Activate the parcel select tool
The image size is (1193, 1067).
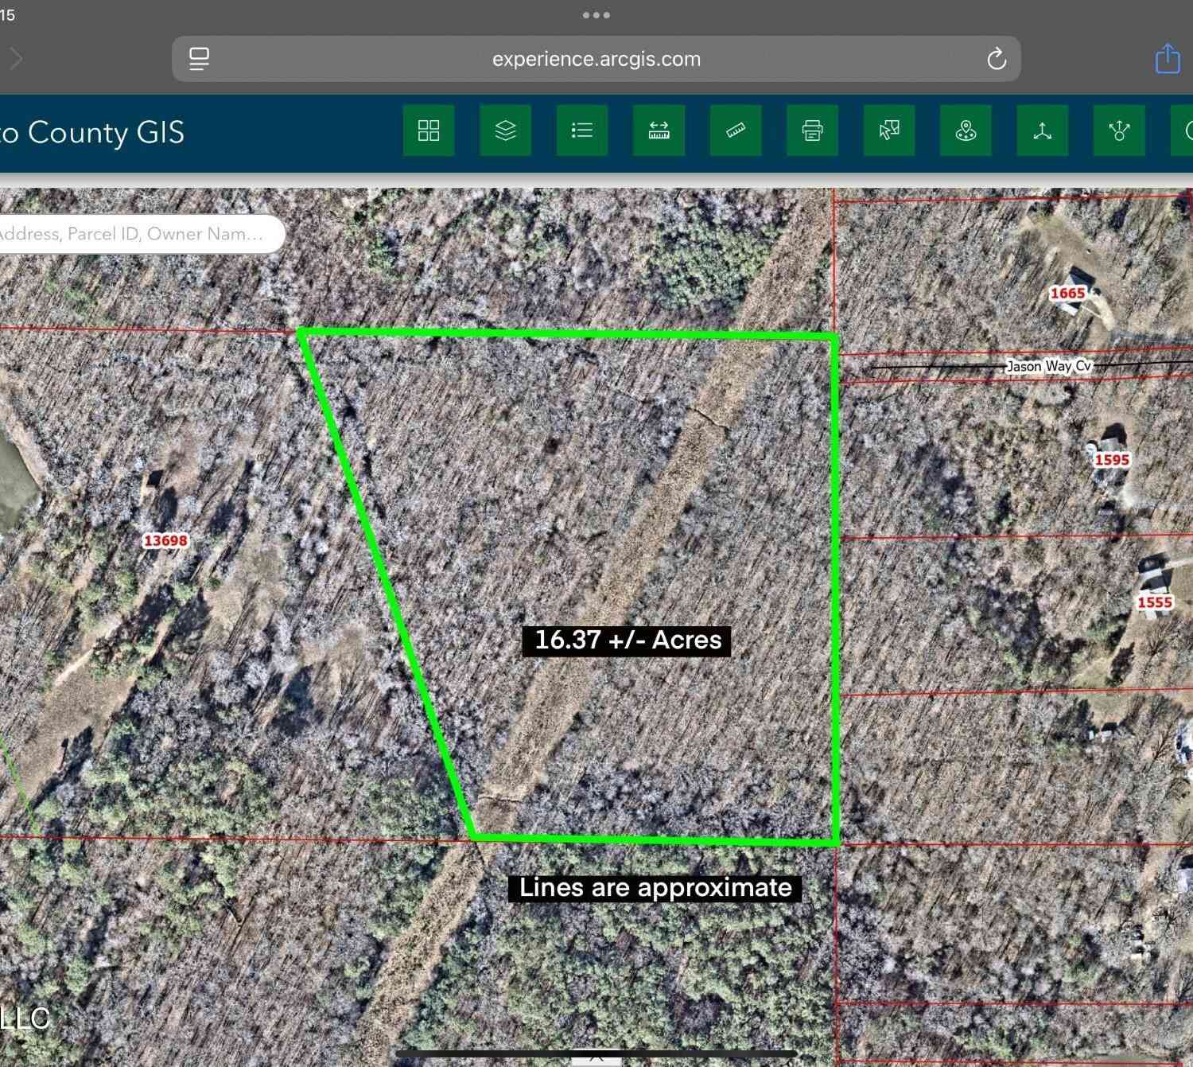(x=889, y=130)
